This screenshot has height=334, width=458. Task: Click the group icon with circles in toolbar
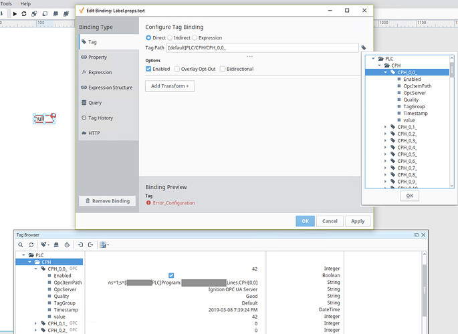pyautogui.click(x=34, y=14)
